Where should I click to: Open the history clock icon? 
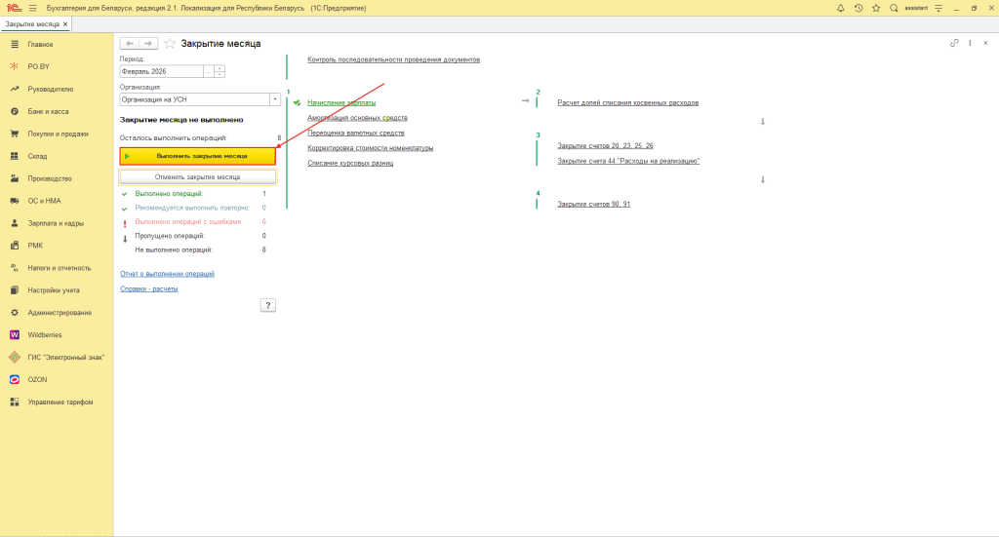click(859, 8)
